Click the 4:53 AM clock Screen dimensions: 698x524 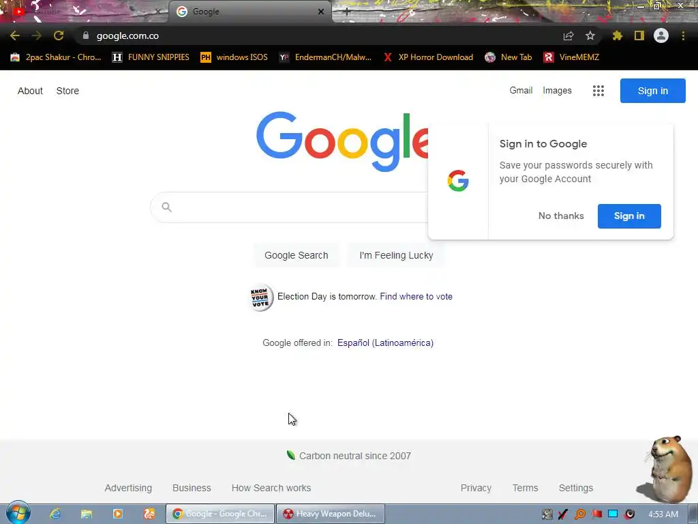[x=663, y=514]
